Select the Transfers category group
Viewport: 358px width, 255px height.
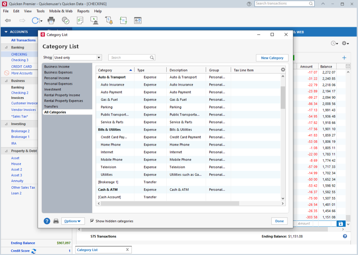click(51, 107)
